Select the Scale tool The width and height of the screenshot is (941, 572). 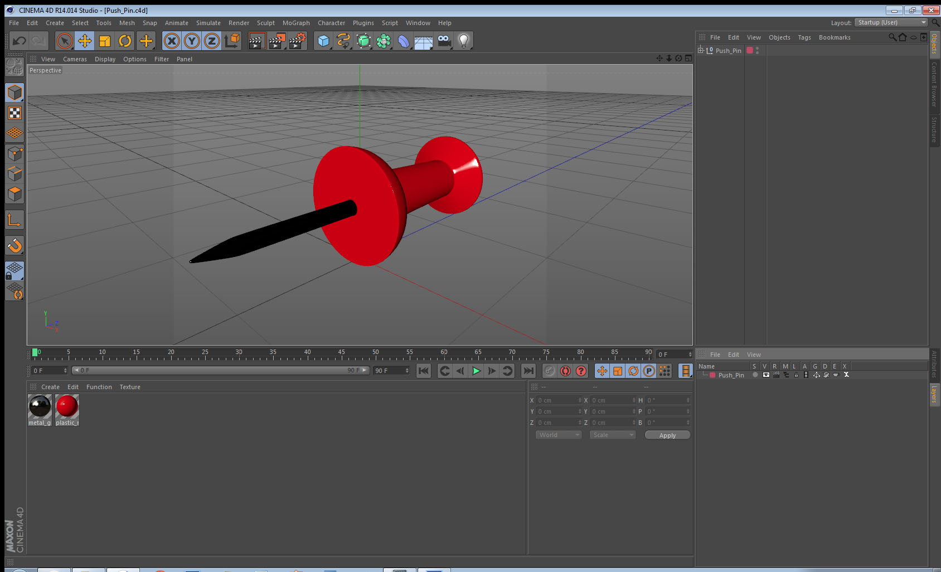104,41
